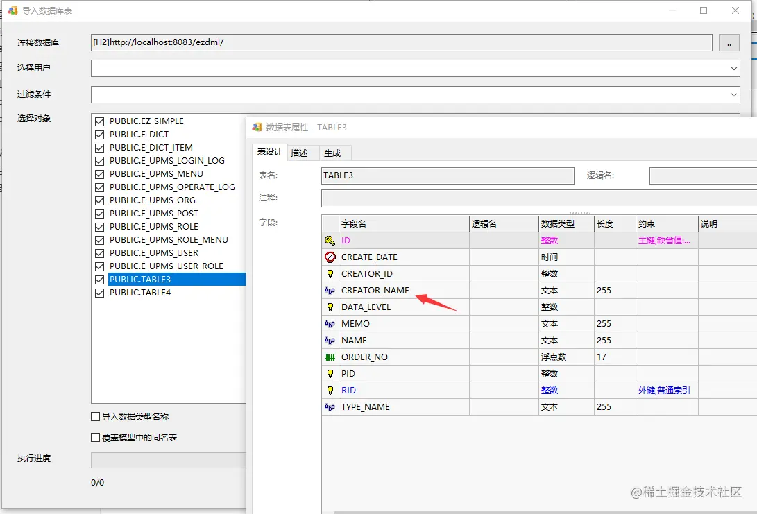The width and height of the screenshot is (757, 514).
Task: Select PUBLIC.E_UPMS_USER_ROLE row
Action: pos(166,266)
